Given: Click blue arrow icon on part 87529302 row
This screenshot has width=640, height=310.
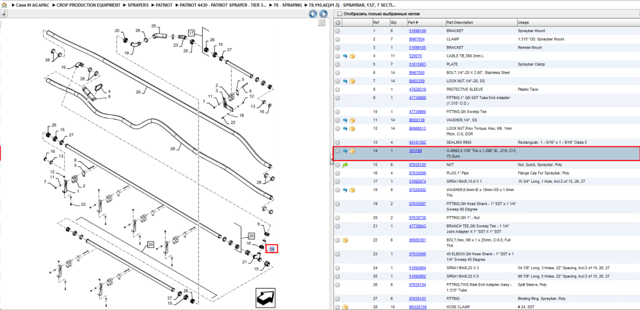Looking at the screenshot, I should pyautogui.click(x=346, y=190).
